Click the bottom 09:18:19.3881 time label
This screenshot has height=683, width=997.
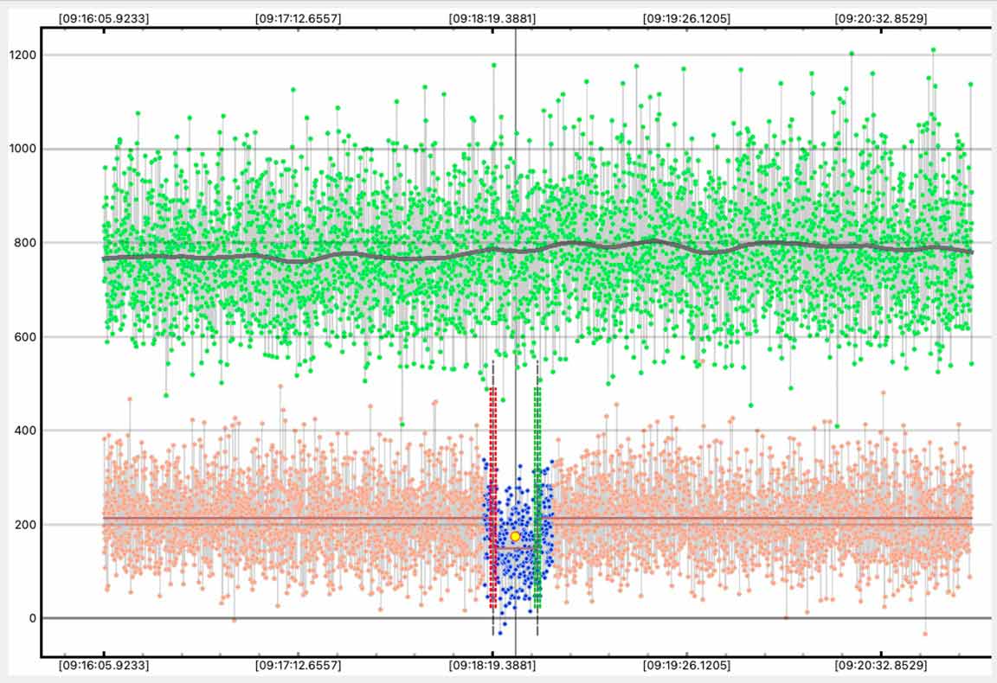492,666
